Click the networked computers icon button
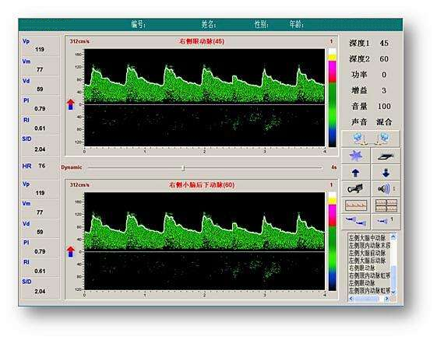 click(371, 138)
